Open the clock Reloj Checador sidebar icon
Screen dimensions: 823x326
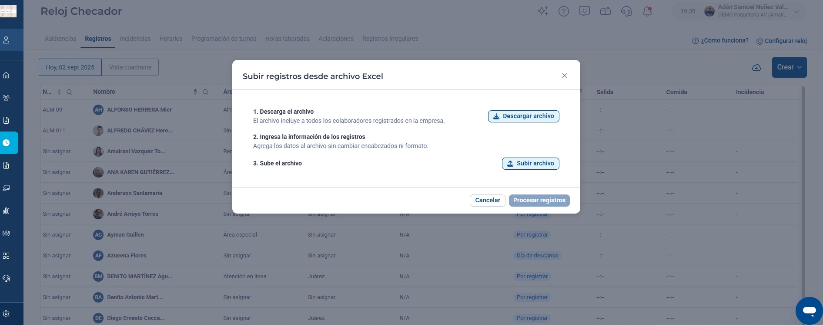point(6,143)
